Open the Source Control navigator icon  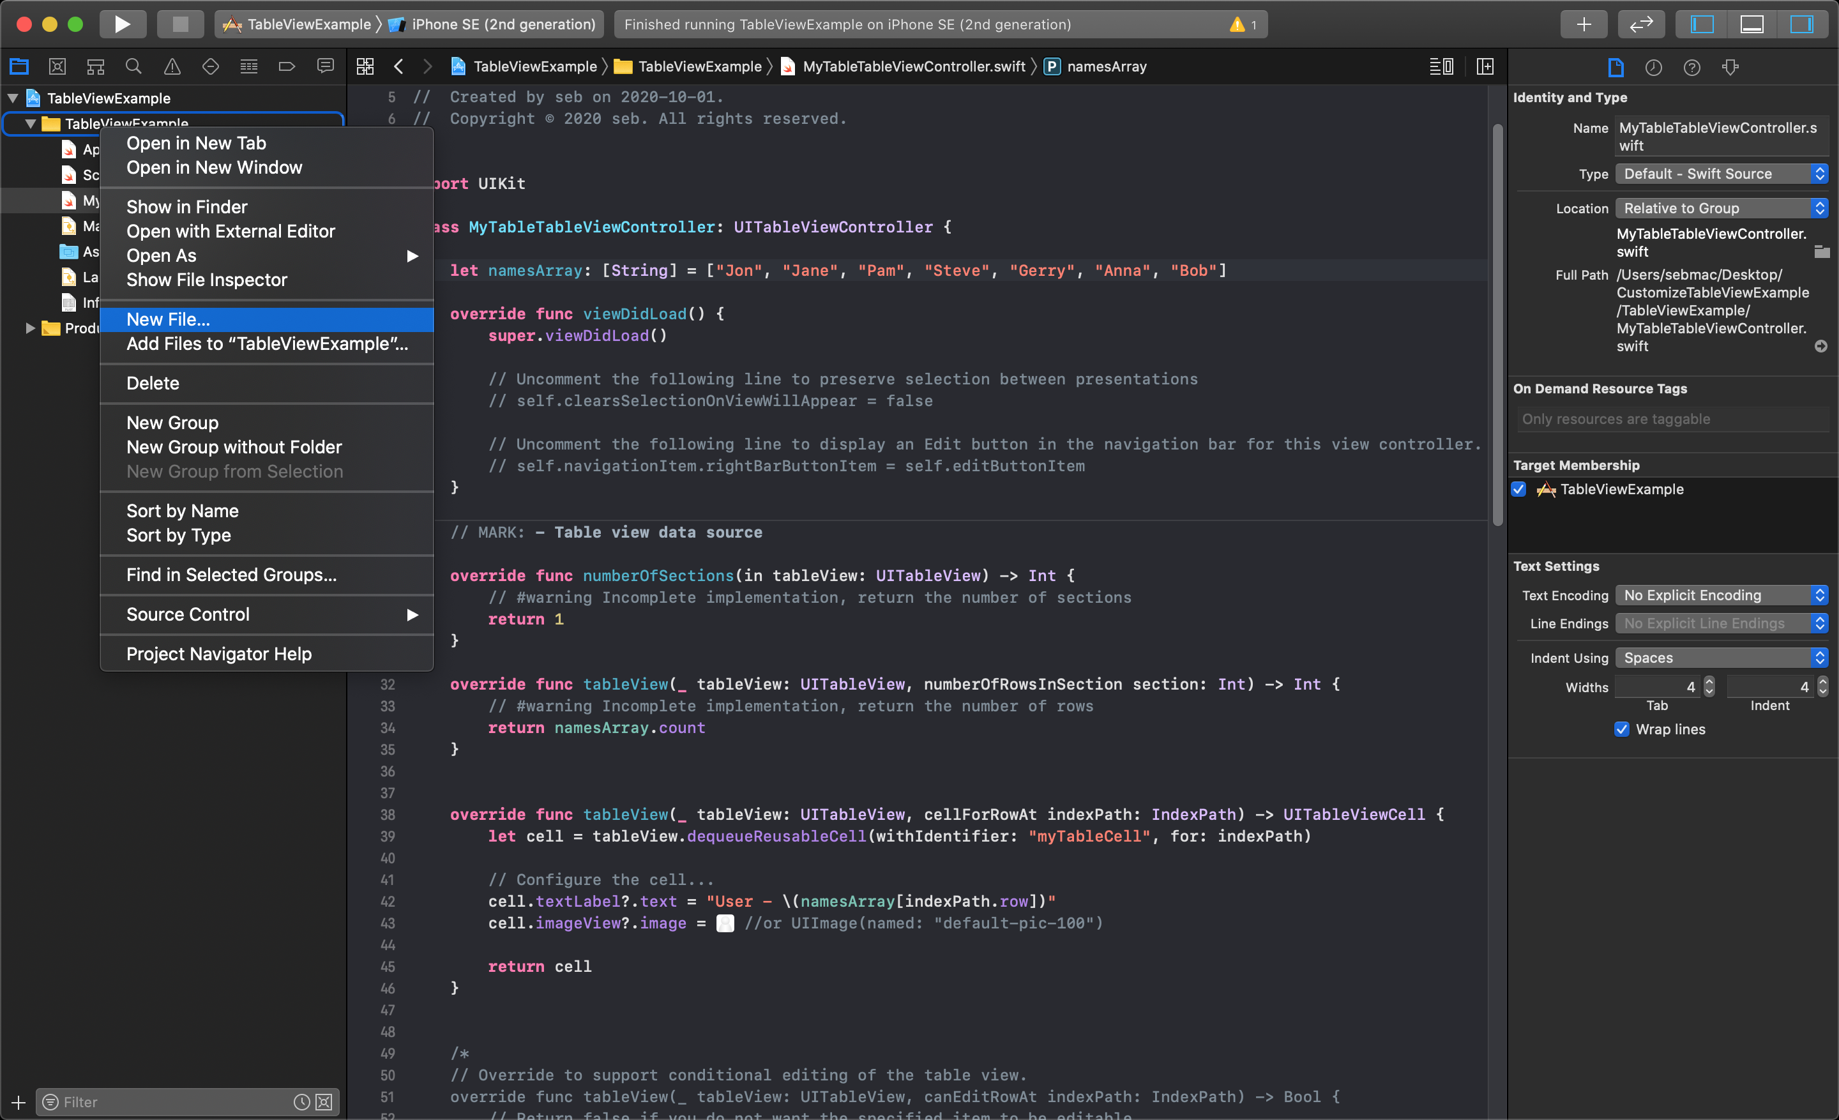(x=58, y=66)
